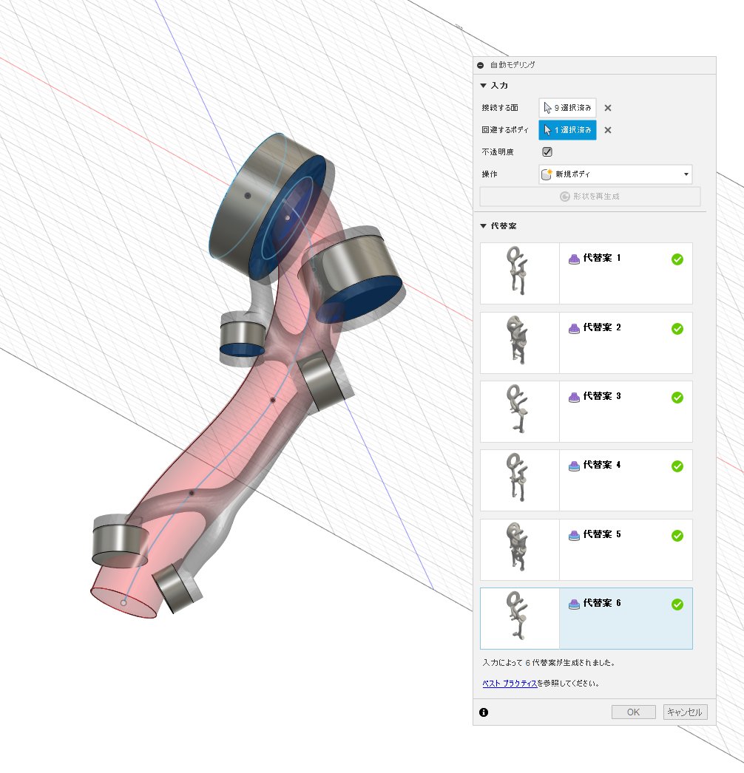This screenshot has width=744, height=773.
Task: Click the purple shape icon for 代替案 2
Action: coord(574,328)
